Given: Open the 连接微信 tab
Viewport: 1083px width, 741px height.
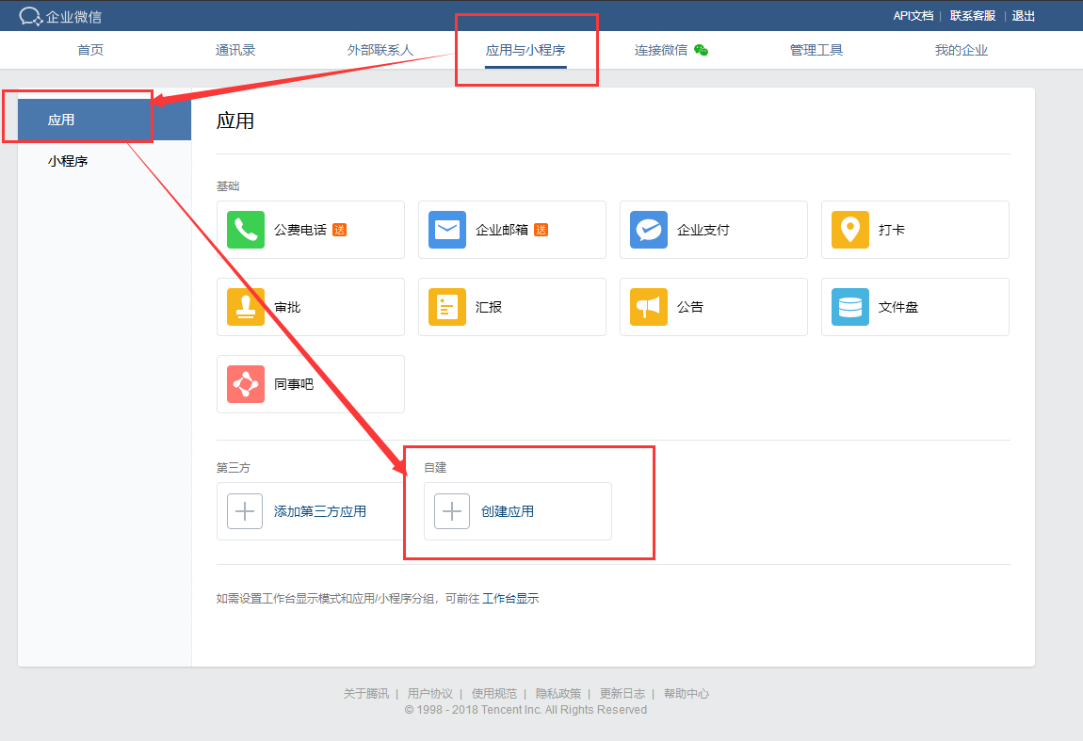Looking at the screenshot, I should (670, 50).
